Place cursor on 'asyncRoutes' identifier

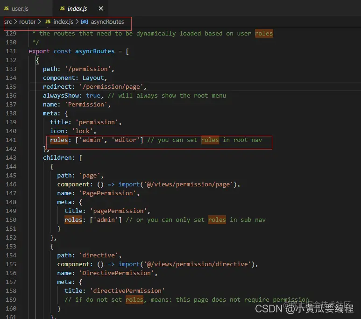click(95, 51)
